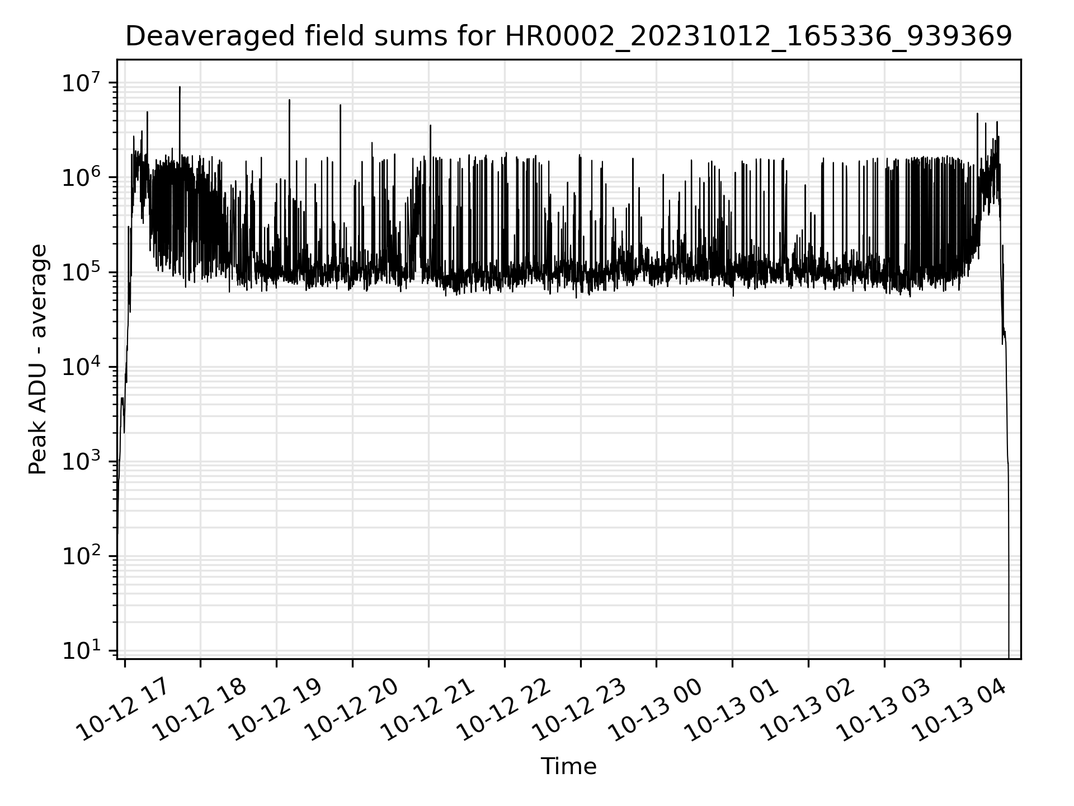Click the y-axis tick label 10^2
The image size is (1074, 806).
[82, 556]
